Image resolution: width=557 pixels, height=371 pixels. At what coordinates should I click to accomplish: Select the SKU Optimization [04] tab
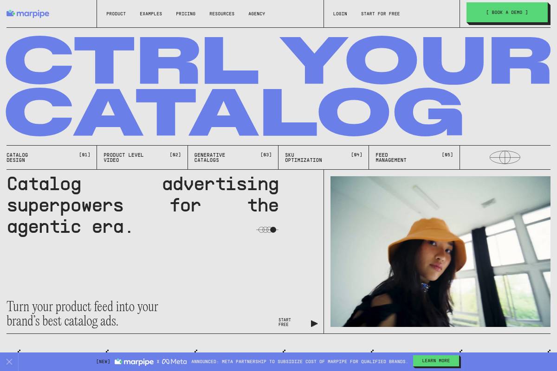click(x=324, y=158)
